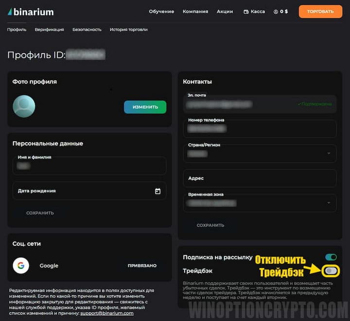
Task: Open the support@binarium.com link
Action: tap(107, 313)
